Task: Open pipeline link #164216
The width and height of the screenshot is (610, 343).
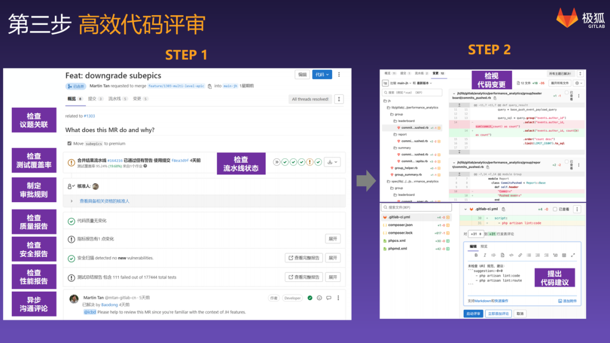Action: pos(115,160)
